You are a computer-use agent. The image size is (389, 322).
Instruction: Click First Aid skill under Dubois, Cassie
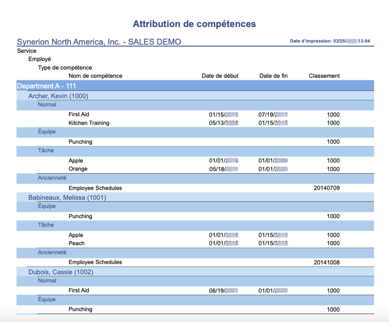point(79,291)
